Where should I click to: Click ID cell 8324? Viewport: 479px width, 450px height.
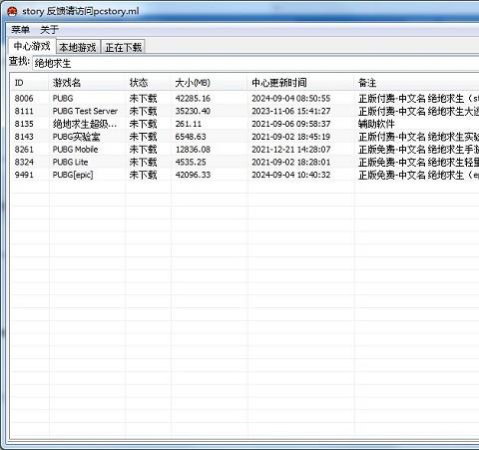24,163
